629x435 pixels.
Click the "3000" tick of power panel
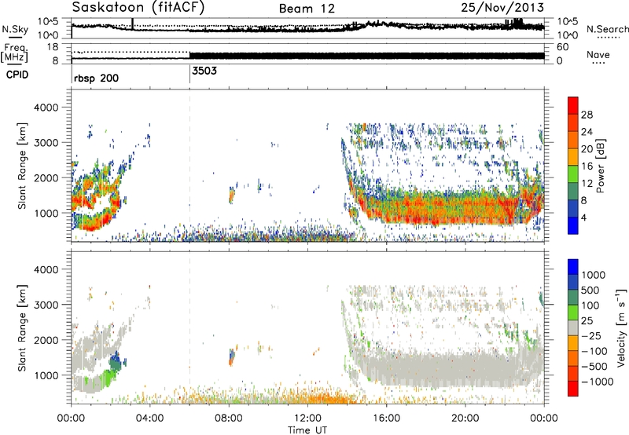pyautogui.click(x=46, y=143)
